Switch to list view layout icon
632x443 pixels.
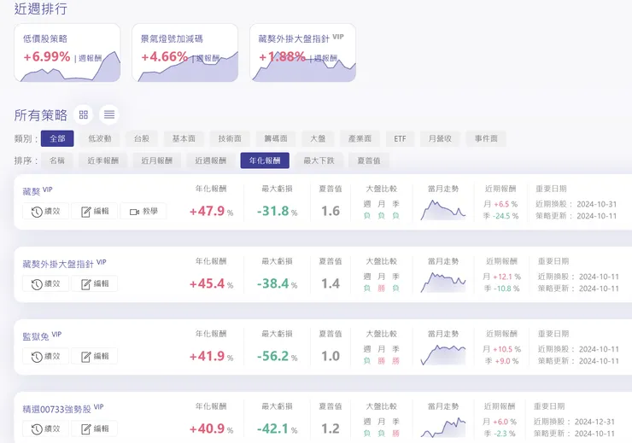click(x=109, y=114)
